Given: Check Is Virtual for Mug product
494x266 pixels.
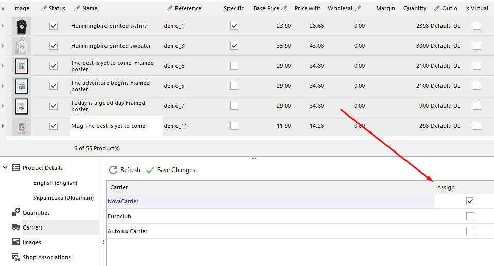Looking at the screenshot, I should point(477,126).
